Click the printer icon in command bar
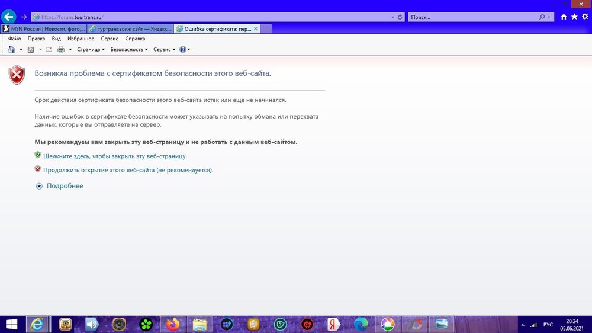The height and width of the screenshot is (333, 592). pos(61,49)
